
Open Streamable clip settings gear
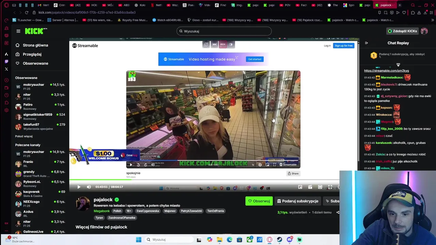(260, 165)
